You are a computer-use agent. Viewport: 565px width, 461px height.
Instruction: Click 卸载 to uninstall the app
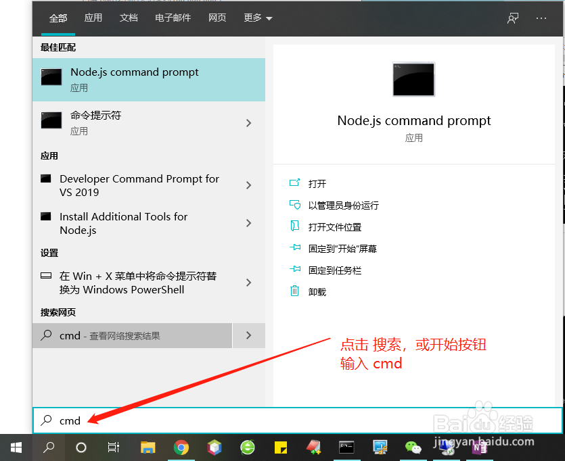click(317, 292)
